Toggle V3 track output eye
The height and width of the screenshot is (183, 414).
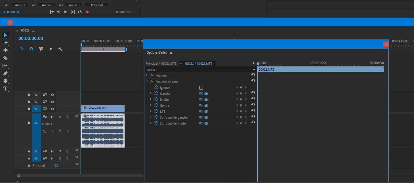point(52,94)
